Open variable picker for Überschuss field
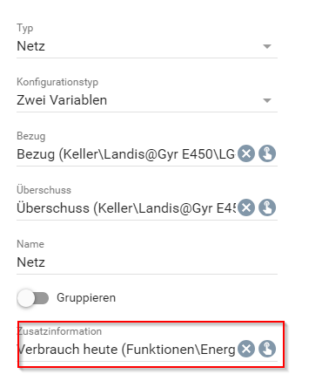The height and width of the screenshot is (374, 322). pyautogui.click(x=267, y=207)
